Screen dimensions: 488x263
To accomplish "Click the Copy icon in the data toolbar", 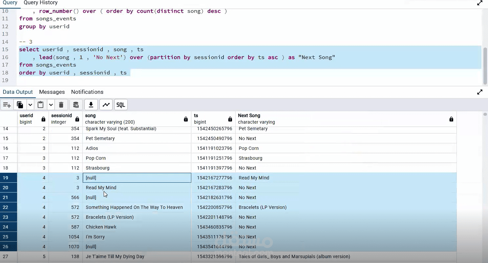I will click(20, 105).
